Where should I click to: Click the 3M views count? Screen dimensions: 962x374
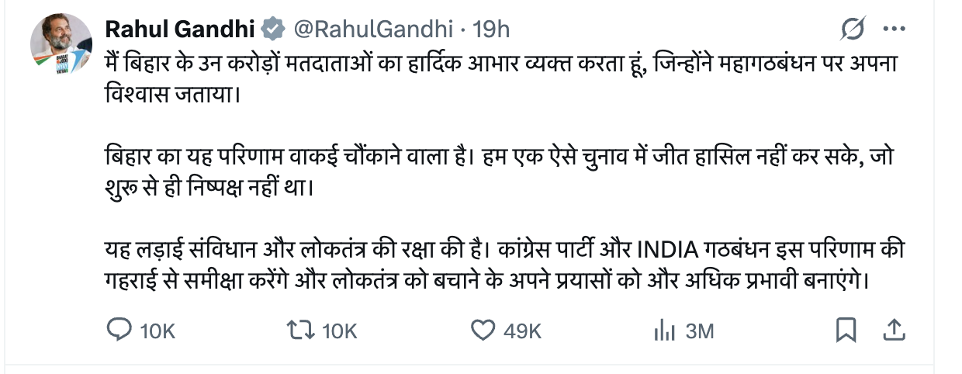pos(699,331)
